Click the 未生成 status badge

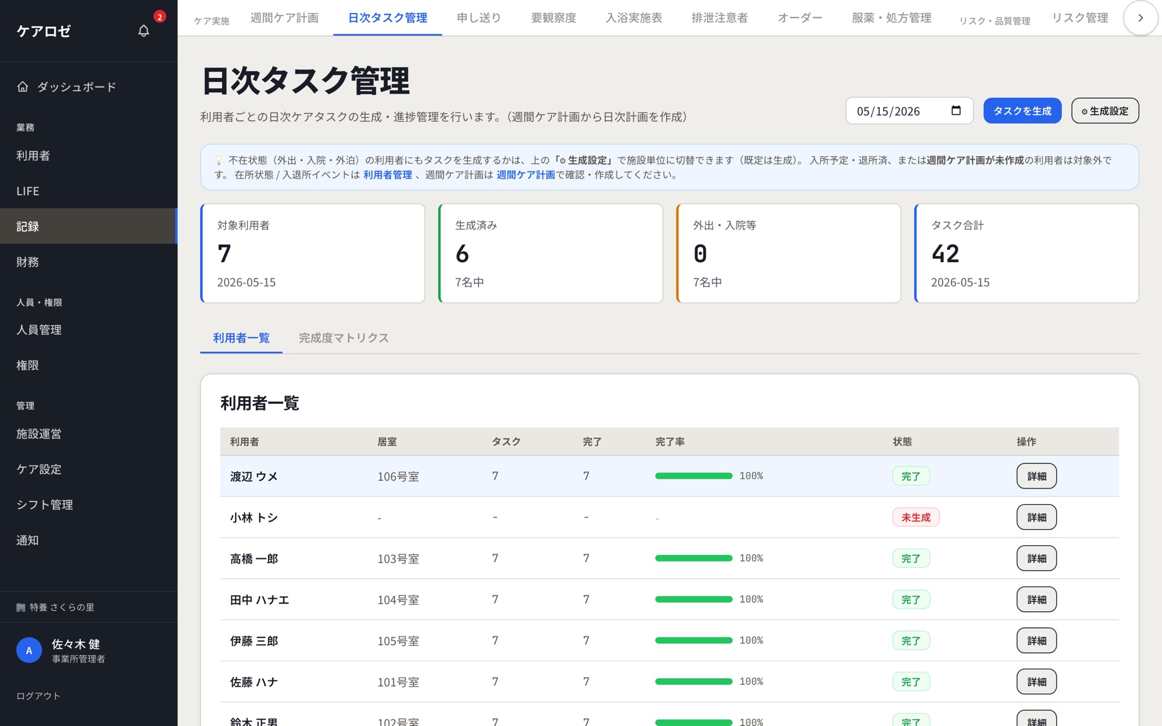coord(915,517)
